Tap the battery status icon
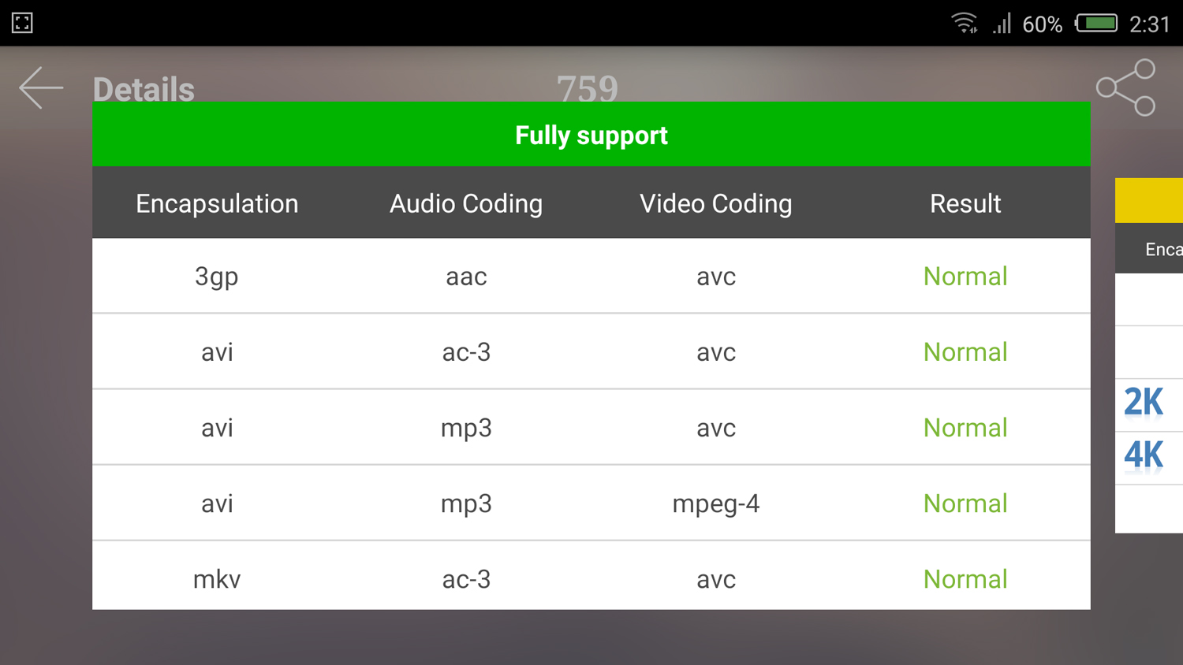Viewport: 1183px width, 665px height. click(1096, 23)
